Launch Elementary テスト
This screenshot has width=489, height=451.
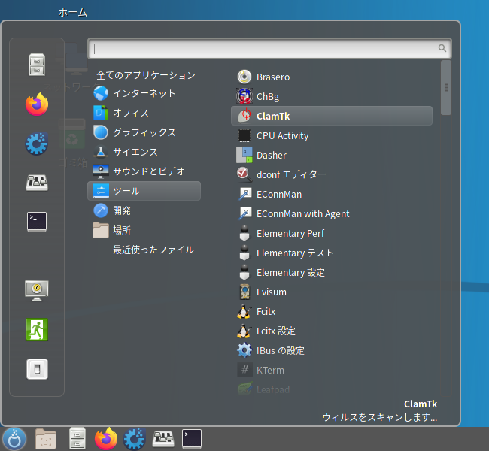pyautogui.click(x=332, y=253)
